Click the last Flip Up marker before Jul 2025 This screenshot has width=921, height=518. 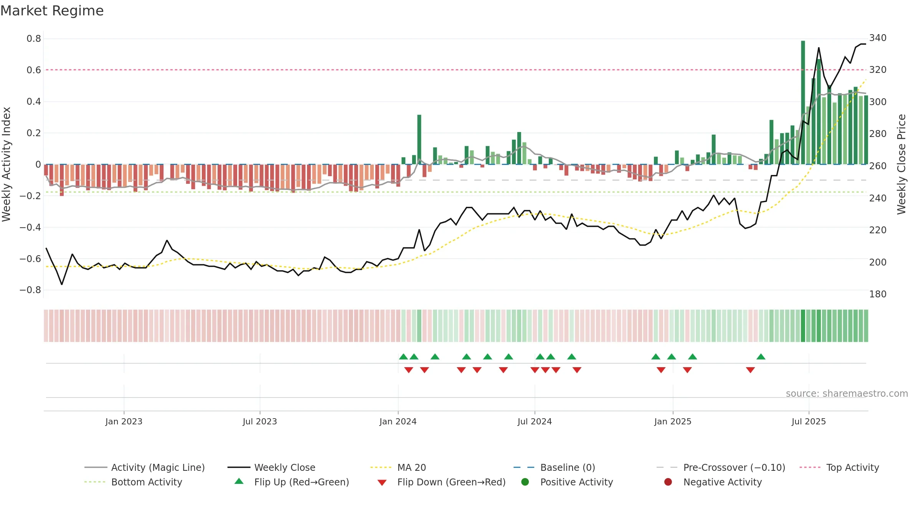click(x=761, y=357)
